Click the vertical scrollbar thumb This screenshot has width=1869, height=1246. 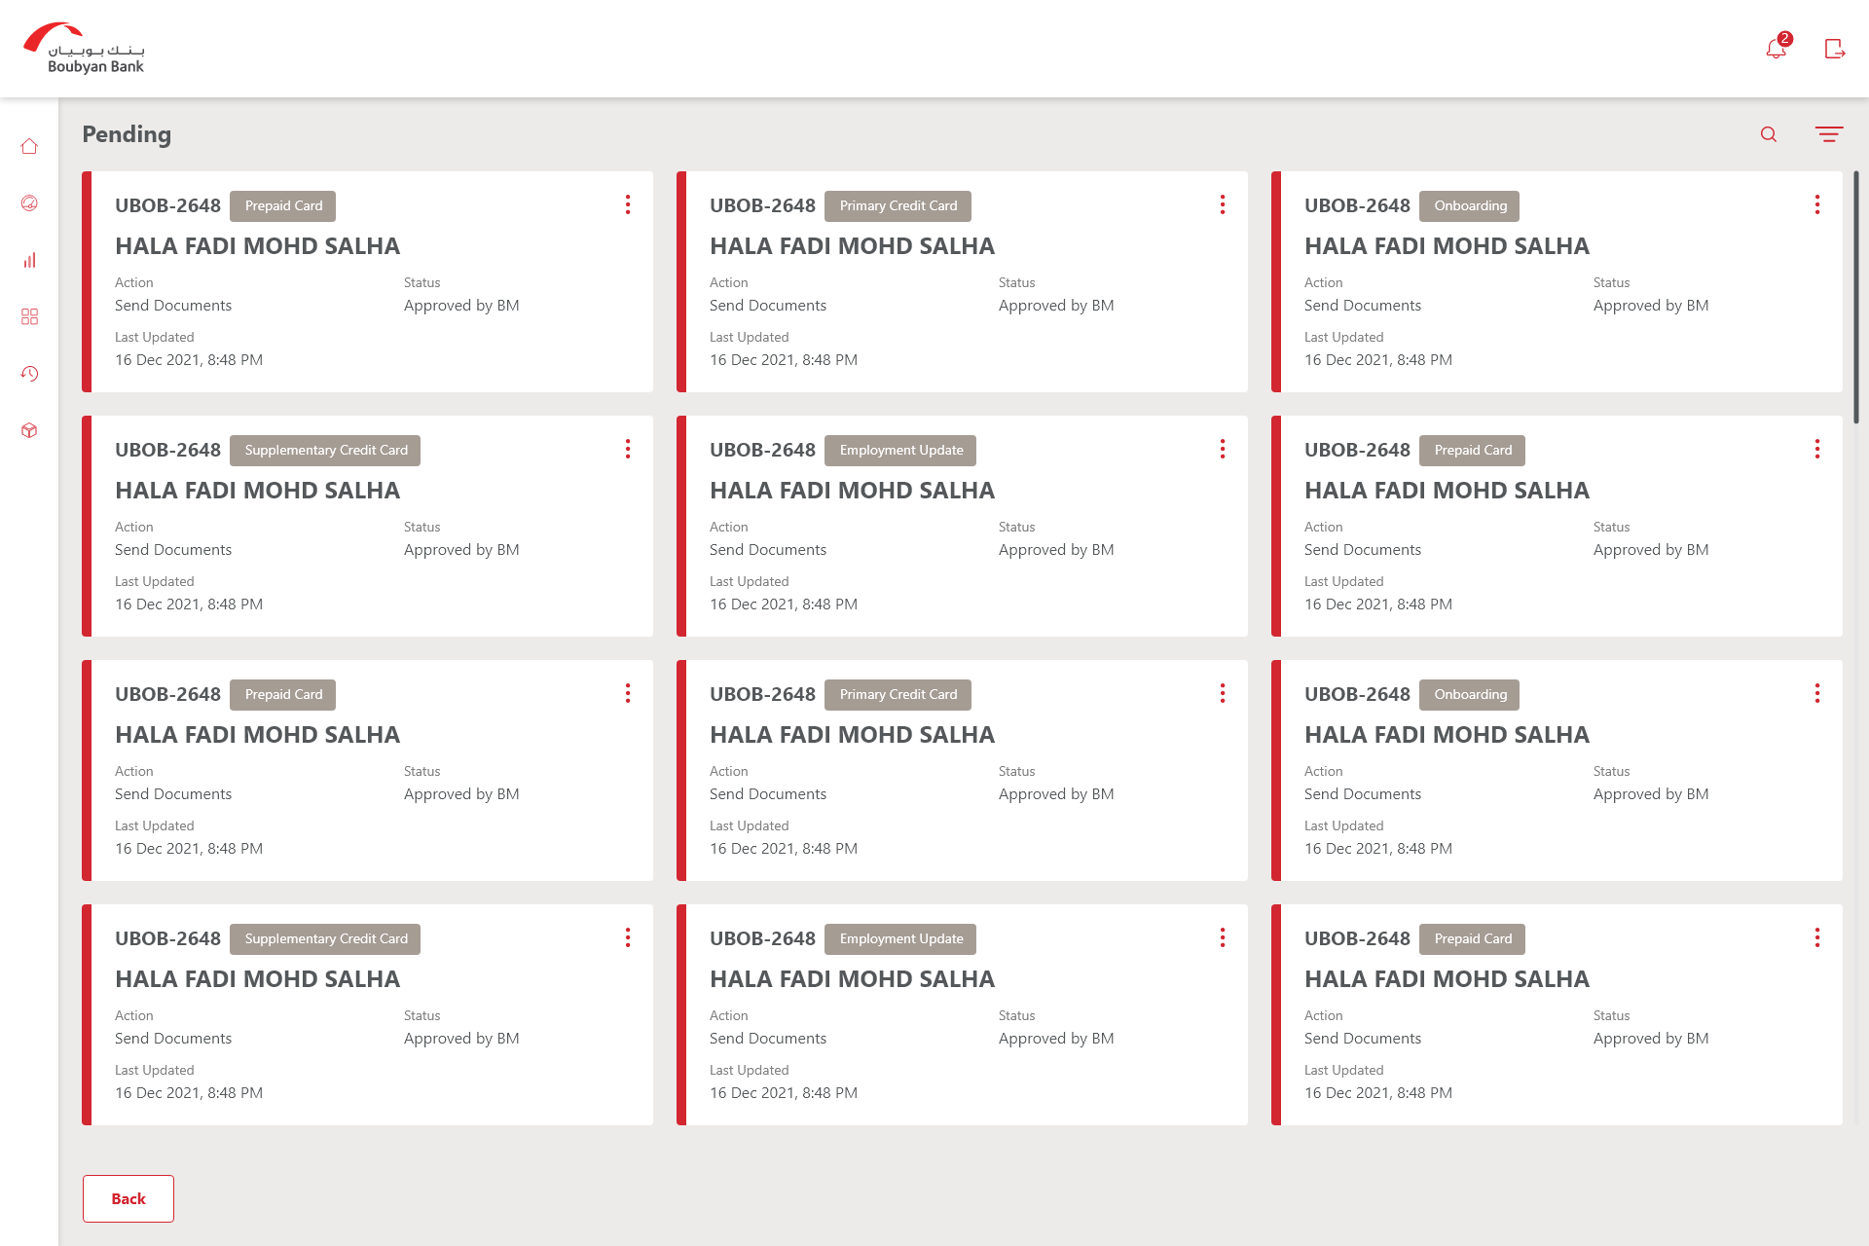[1856, 297]
